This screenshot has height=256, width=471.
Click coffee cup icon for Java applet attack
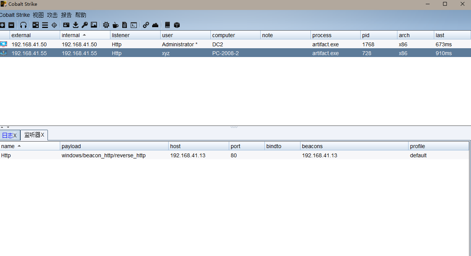coord(115,25)
